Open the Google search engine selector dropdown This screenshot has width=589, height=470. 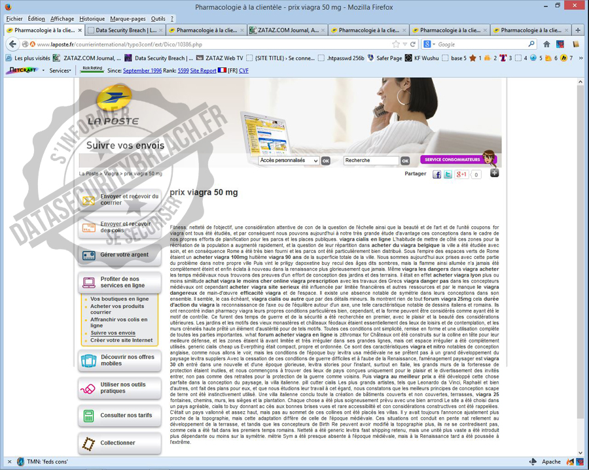429,44
